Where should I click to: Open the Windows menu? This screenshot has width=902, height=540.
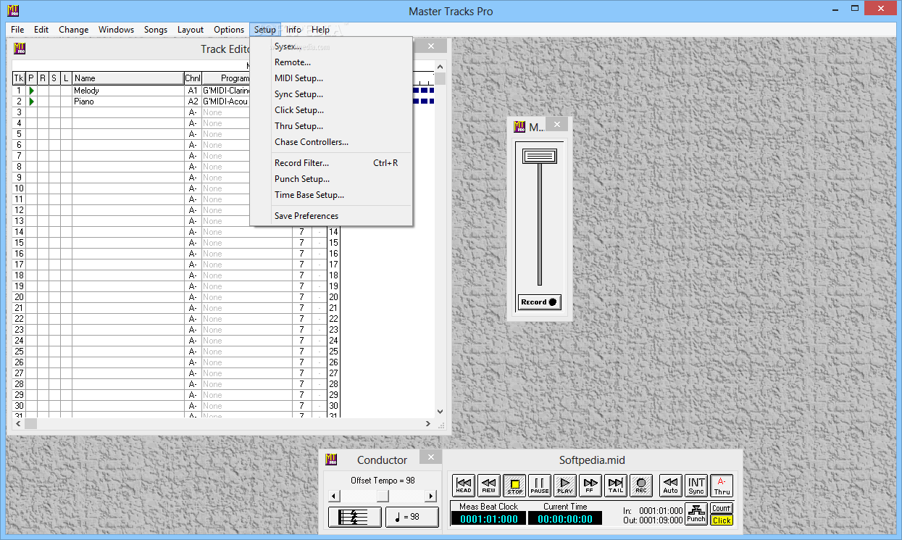coord(116,30)
